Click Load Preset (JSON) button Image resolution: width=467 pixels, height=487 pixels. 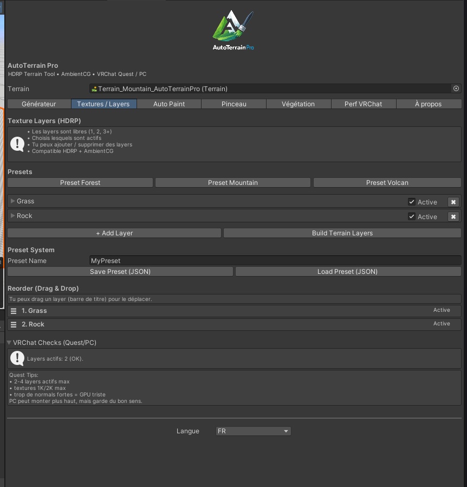coord(348,272)
